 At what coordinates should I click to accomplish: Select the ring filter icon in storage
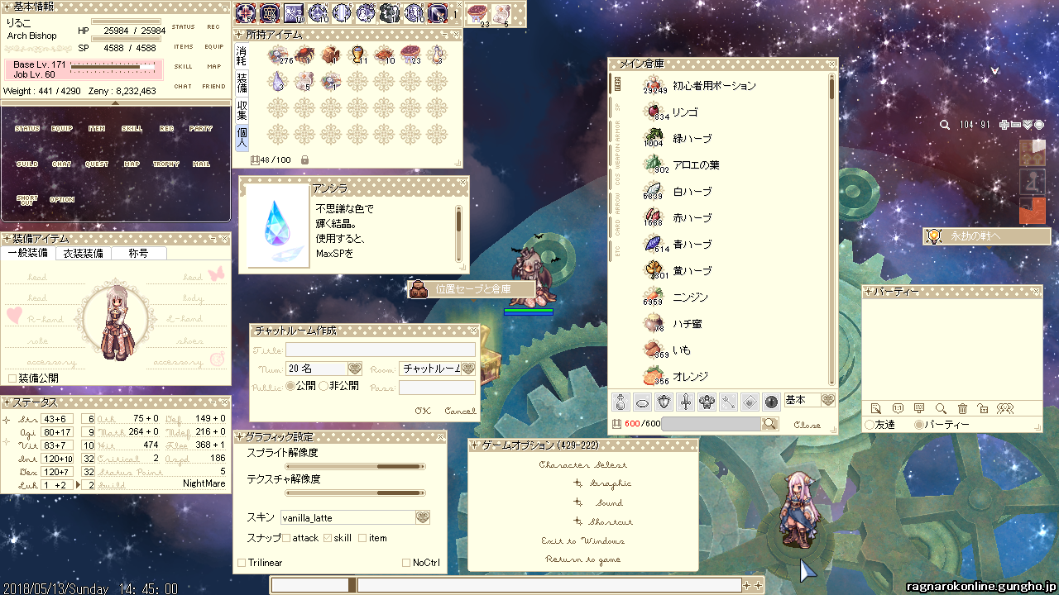click(642, 402)
